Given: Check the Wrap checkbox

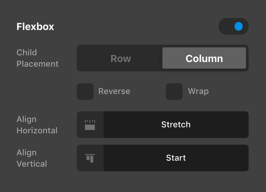Looking at the screenshot, I should click(x=174, y=92).
